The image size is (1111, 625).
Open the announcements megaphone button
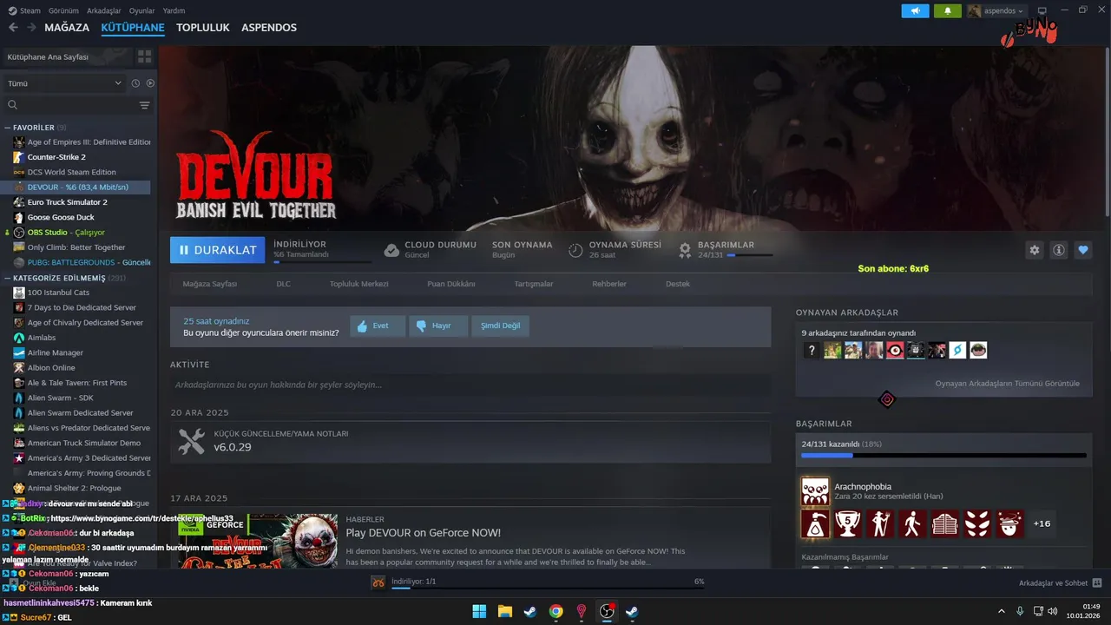pos(915,10)
